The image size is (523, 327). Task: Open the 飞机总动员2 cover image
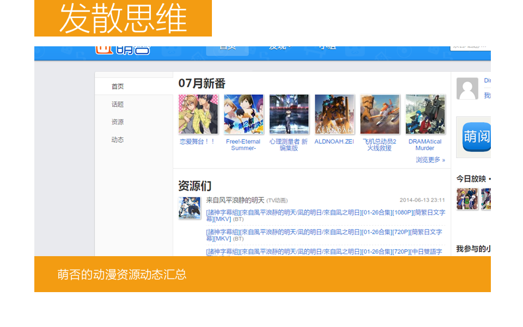[x=380, y=114]
